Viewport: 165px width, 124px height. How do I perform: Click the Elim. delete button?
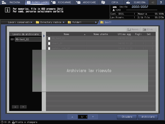click(x=149, y=29)
